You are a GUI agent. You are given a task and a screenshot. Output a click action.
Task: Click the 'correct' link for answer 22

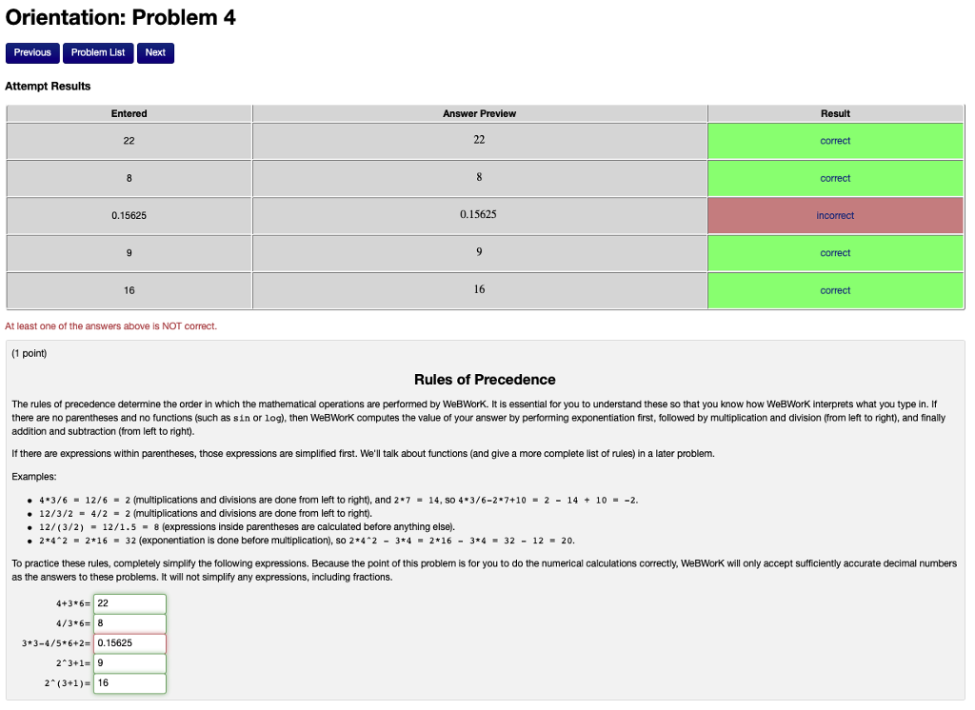coord(835,140)
